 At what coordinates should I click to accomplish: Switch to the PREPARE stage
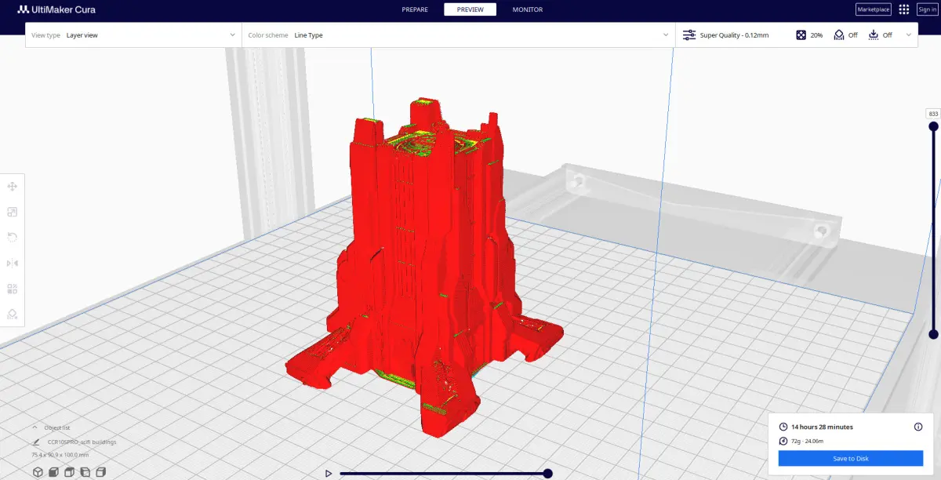(x=415, y=9)
